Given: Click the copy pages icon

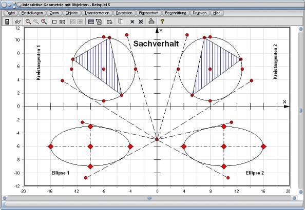Looking at the screenshot, I should tap(121, 22).
